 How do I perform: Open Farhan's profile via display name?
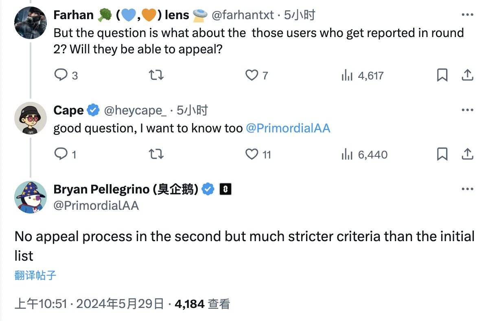coord(73,15)
